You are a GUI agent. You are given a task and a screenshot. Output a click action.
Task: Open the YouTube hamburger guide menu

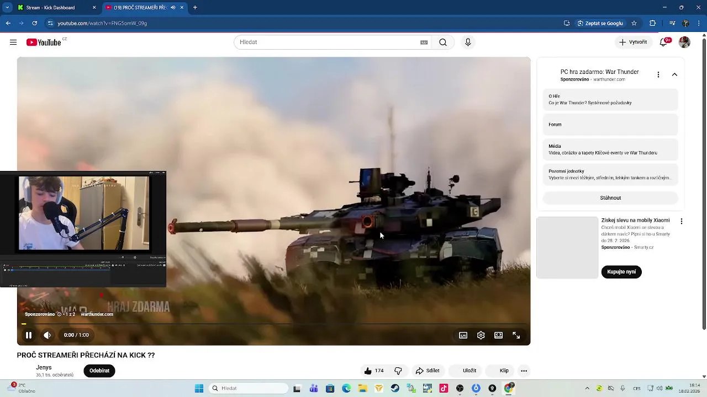(x=13, y=42)
